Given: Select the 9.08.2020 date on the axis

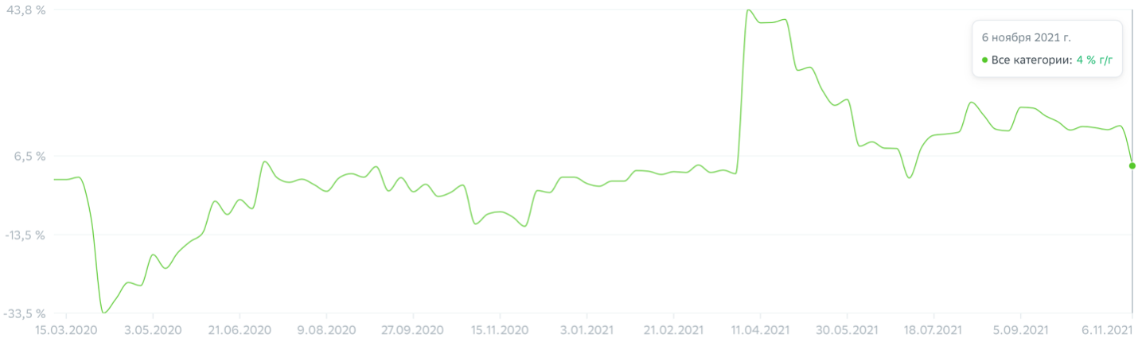Looking at the screenshot, I should [x=326, y=329].
